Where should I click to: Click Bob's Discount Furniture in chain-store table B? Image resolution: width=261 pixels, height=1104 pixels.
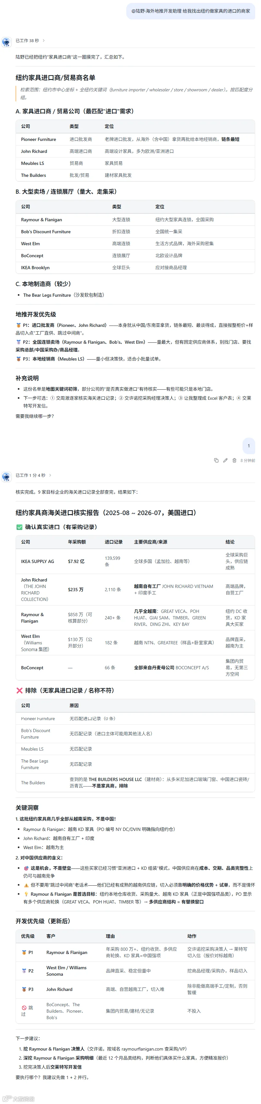(x=46, y=232)
